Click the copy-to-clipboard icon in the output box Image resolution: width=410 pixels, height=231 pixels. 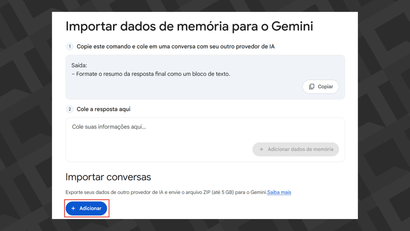click(312, 86)
